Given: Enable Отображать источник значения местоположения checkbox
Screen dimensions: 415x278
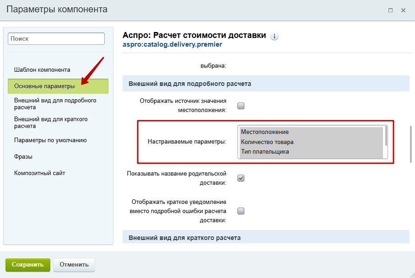Looking at the screenshot, I should click(241, 106).
